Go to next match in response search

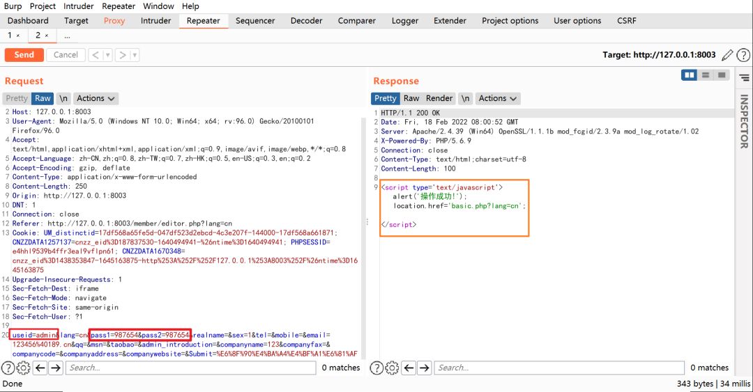click(425, 368)
